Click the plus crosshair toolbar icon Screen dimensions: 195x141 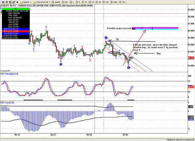point(17,2)
